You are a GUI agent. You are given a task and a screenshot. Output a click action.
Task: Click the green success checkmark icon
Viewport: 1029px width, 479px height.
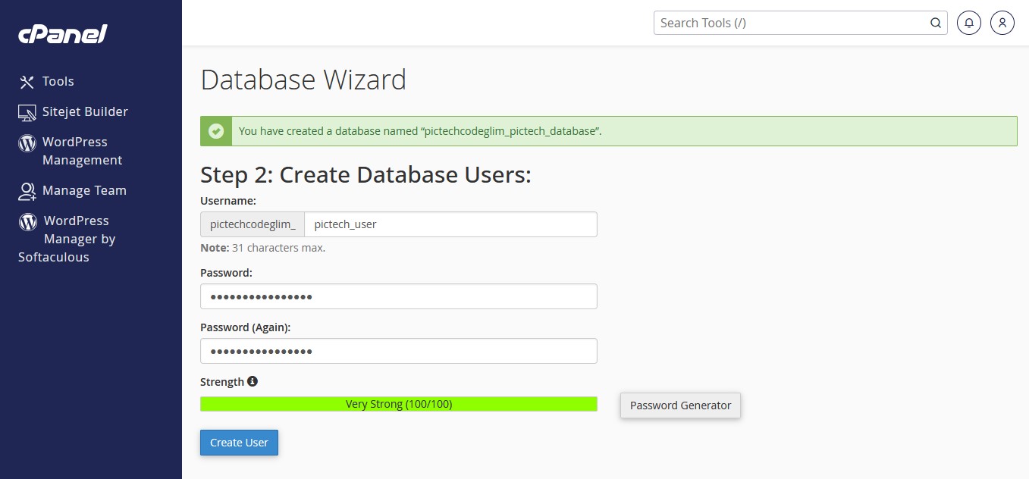click(216, 131)
